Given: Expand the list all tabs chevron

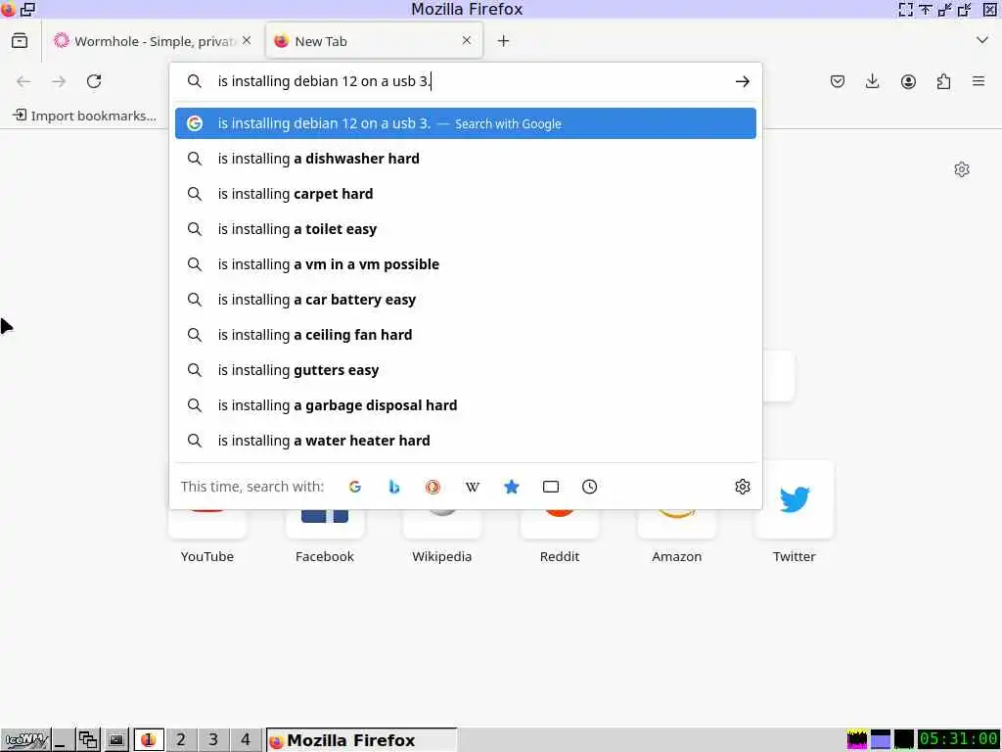Looking at the screenshot, I should 982,40.
